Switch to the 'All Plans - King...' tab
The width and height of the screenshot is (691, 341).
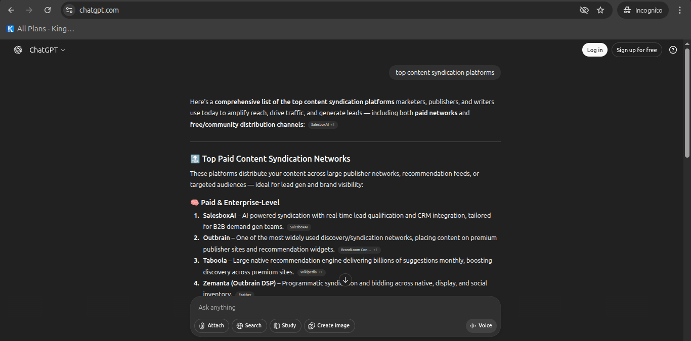40,29
